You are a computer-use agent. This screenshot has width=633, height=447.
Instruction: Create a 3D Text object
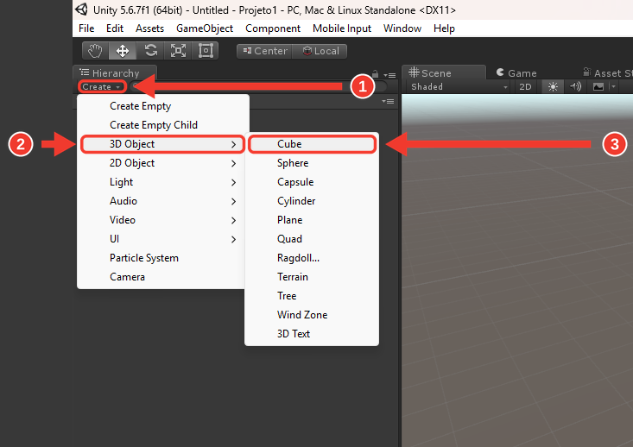pyautogui.click(x=312, y=334)
